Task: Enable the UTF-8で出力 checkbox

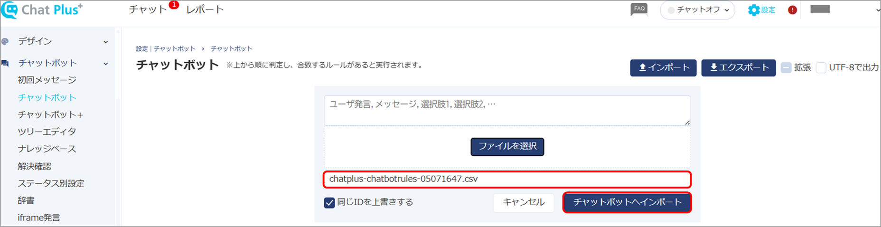Action: (821, 67)
